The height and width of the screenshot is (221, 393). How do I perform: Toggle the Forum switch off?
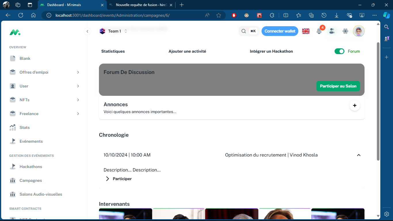(339, 51)
